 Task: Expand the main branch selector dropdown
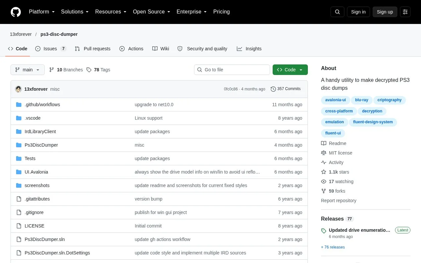tap(28, 70)
